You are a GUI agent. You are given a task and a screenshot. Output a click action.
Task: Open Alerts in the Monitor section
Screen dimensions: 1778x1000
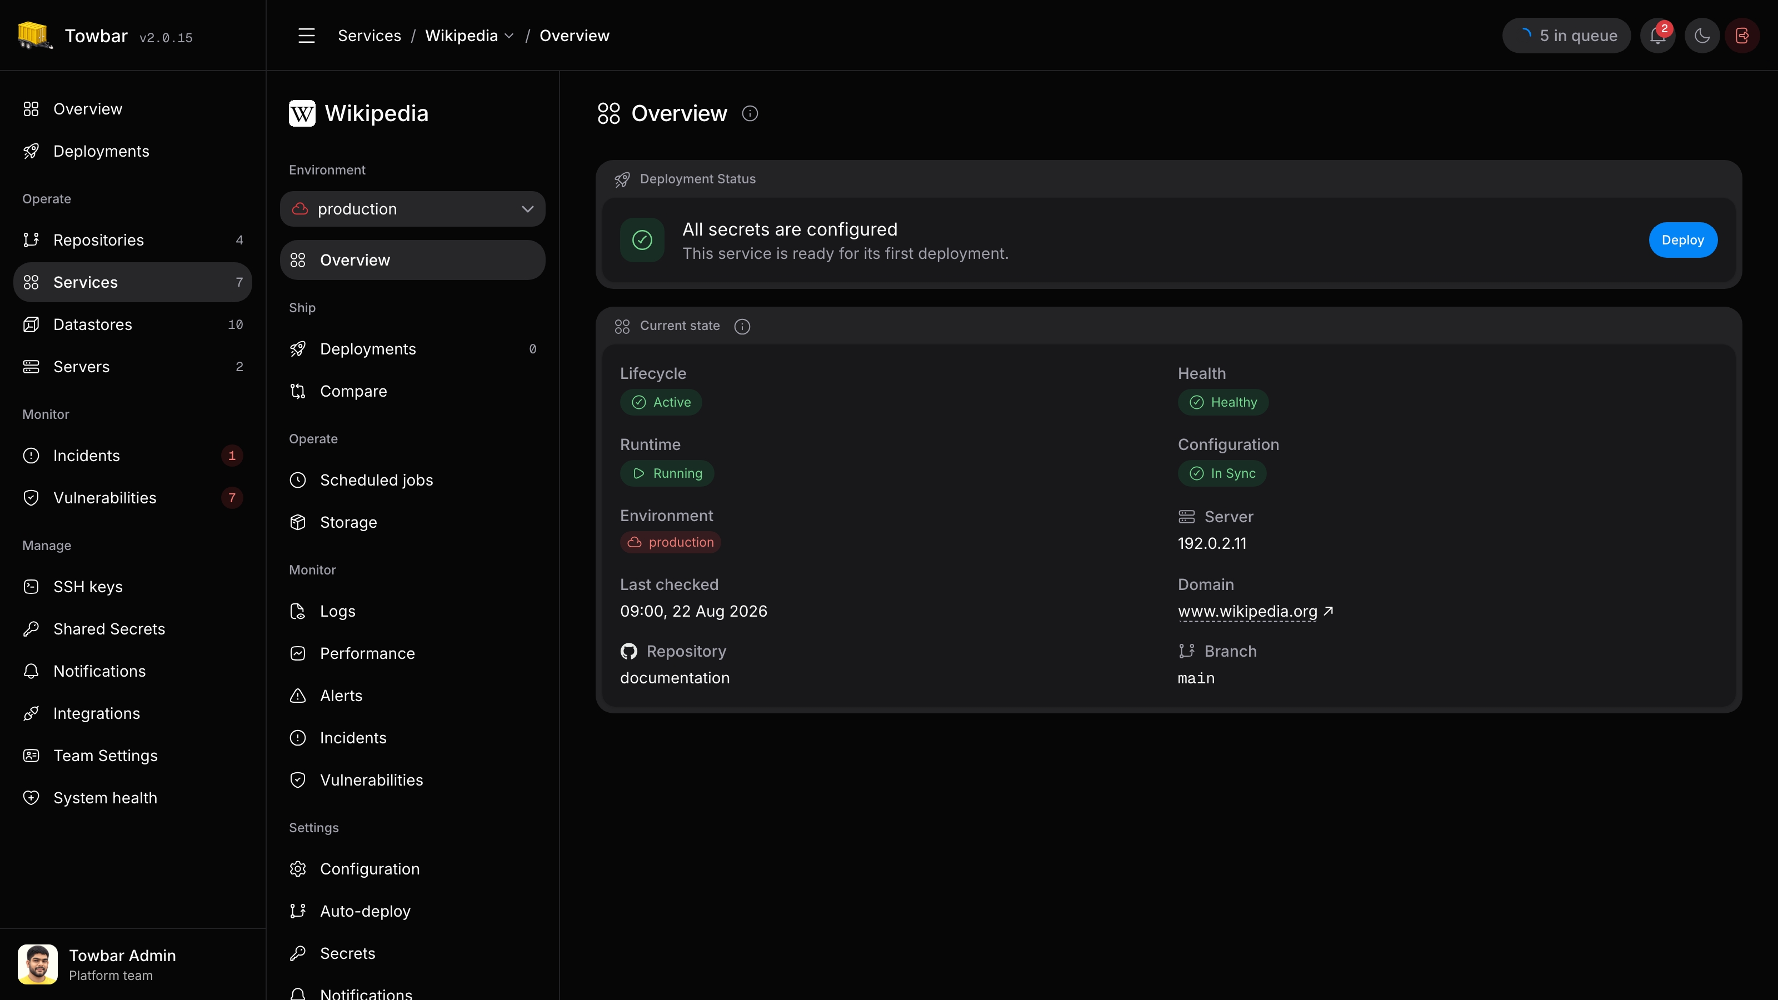(x=412, y=696)
